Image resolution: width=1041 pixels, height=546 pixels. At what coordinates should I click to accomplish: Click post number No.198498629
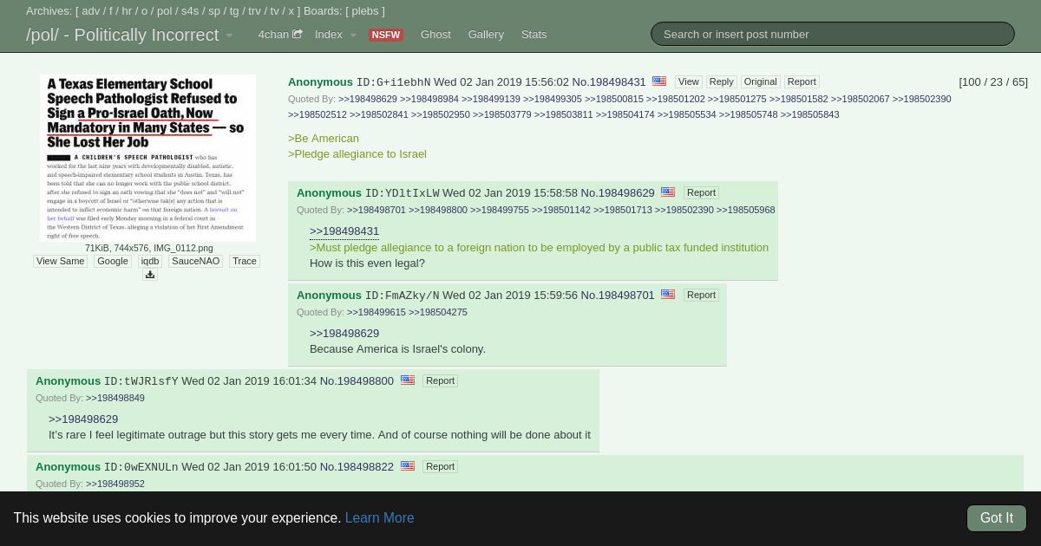click(618, 192)
